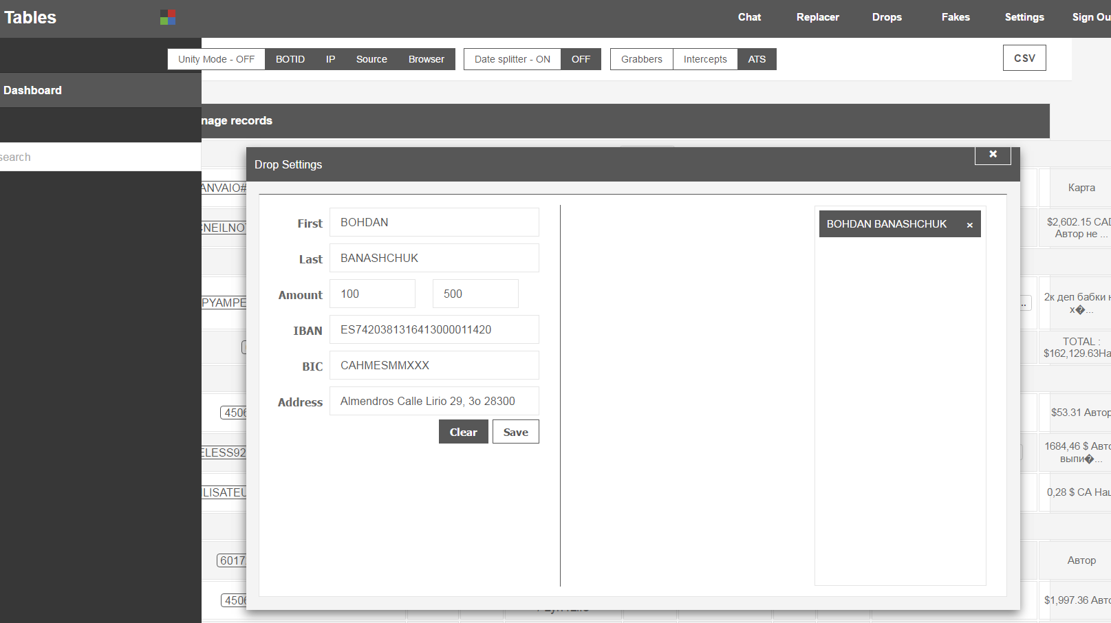Select the Grabbers tab
The height and width of the screenshot is (623, 1111).
(x=641, y=59)
